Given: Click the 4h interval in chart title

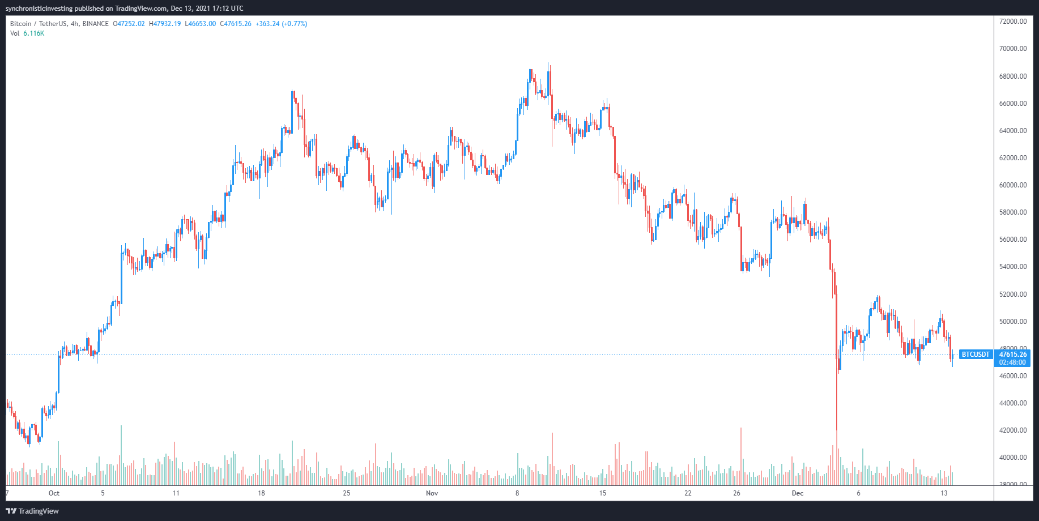Looking at the screenshot, I should [x=75, y=24].
